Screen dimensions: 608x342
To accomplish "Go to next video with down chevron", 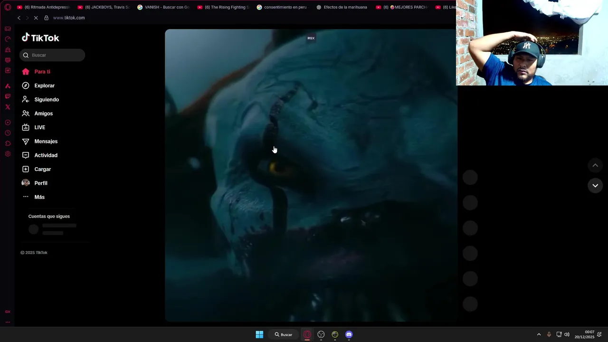I will [x=595, y=185].
